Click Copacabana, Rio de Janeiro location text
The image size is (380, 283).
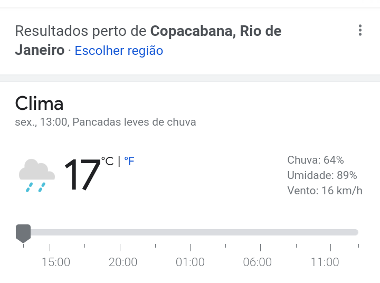(148, 41)
